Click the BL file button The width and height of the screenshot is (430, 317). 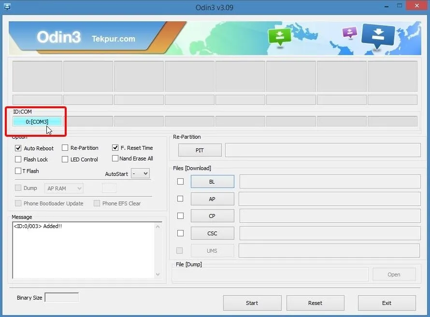point(213,182)
